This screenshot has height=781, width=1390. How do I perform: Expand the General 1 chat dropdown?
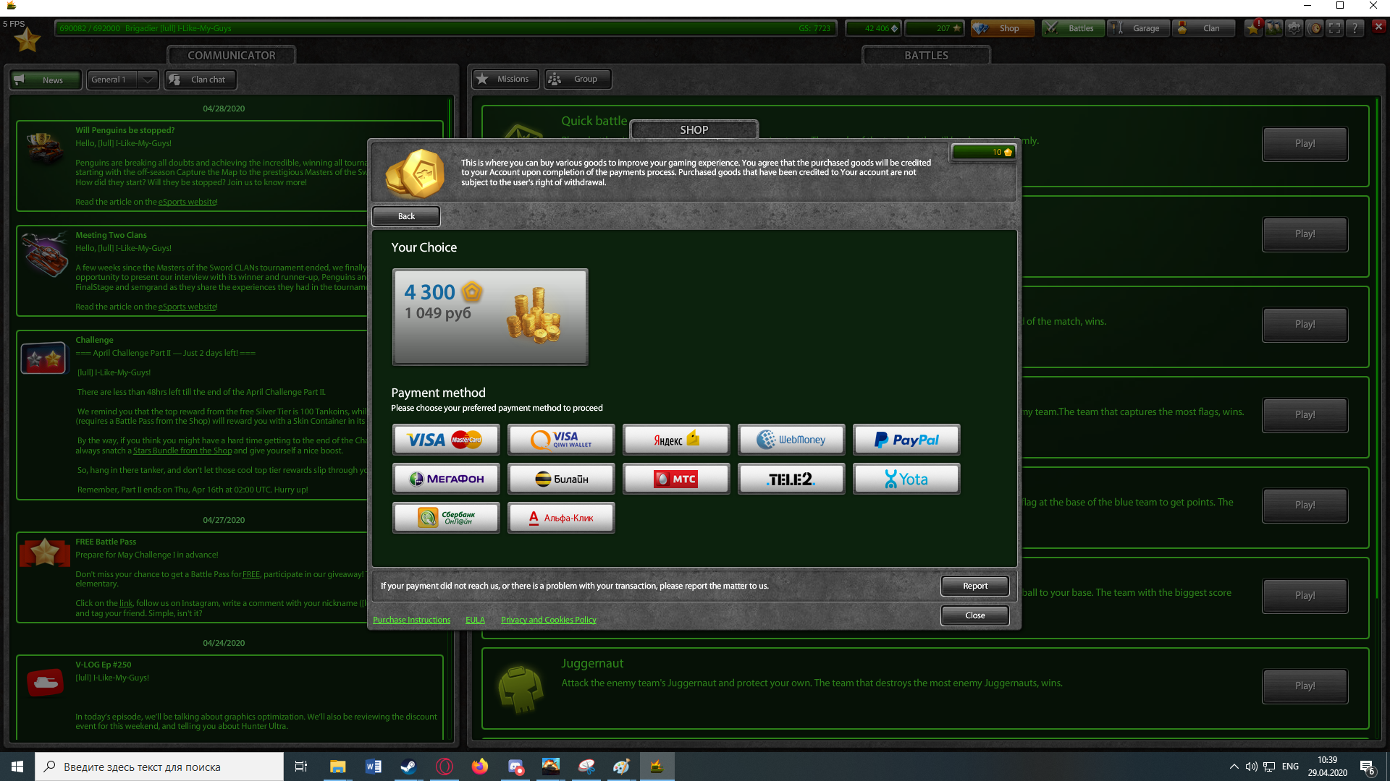coord(148,80)
